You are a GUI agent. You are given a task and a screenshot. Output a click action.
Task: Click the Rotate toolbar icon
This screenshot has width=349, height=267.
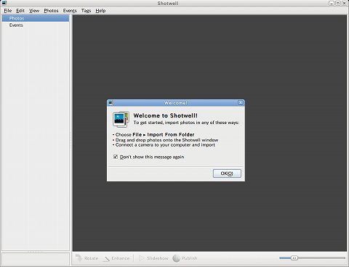coord(79,258)
